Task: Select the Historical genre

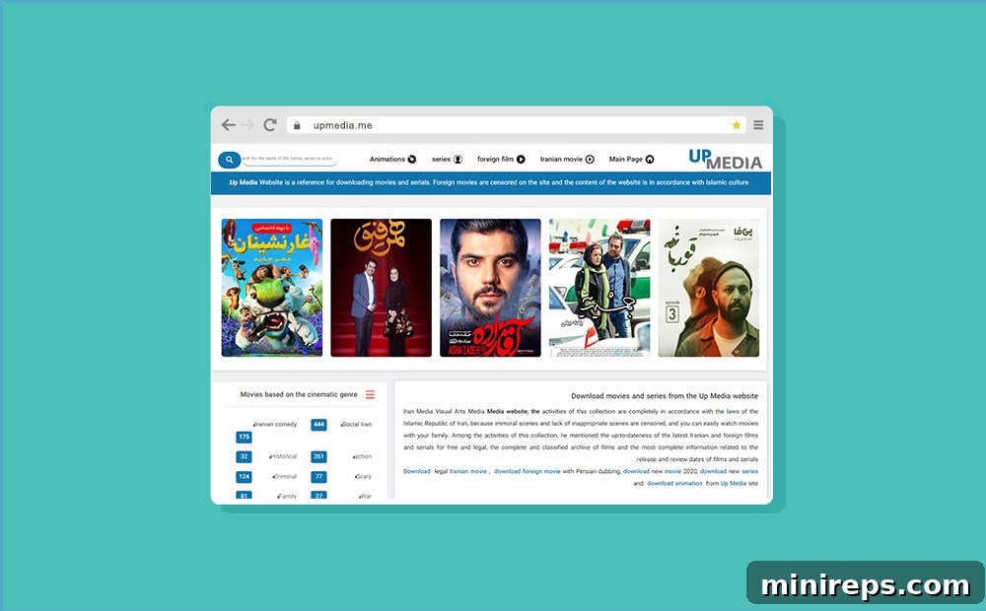Action: click(x=282, y=456)
